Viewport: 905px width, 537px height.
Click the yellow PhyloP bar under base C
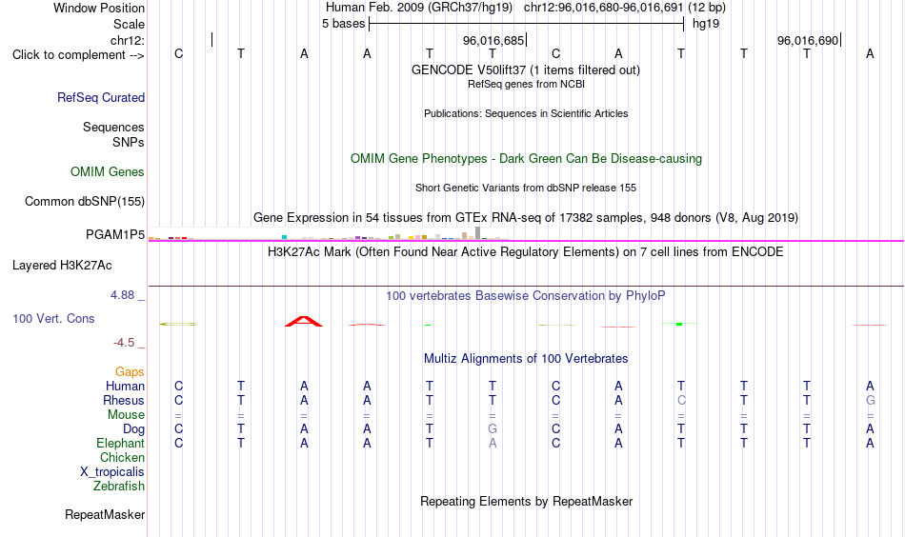178,324
